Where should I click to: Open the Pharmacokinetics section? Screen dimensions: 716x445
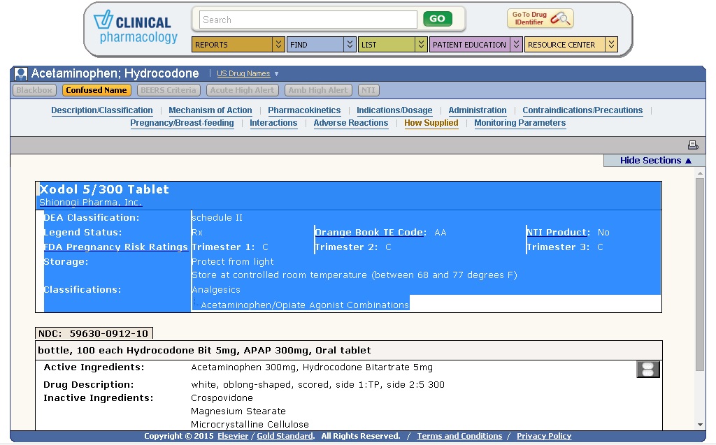click(x=304, y=110)
